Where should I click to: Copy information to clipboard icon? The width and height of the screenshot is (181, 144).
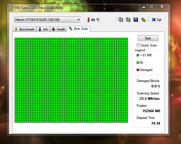(121, 20)
